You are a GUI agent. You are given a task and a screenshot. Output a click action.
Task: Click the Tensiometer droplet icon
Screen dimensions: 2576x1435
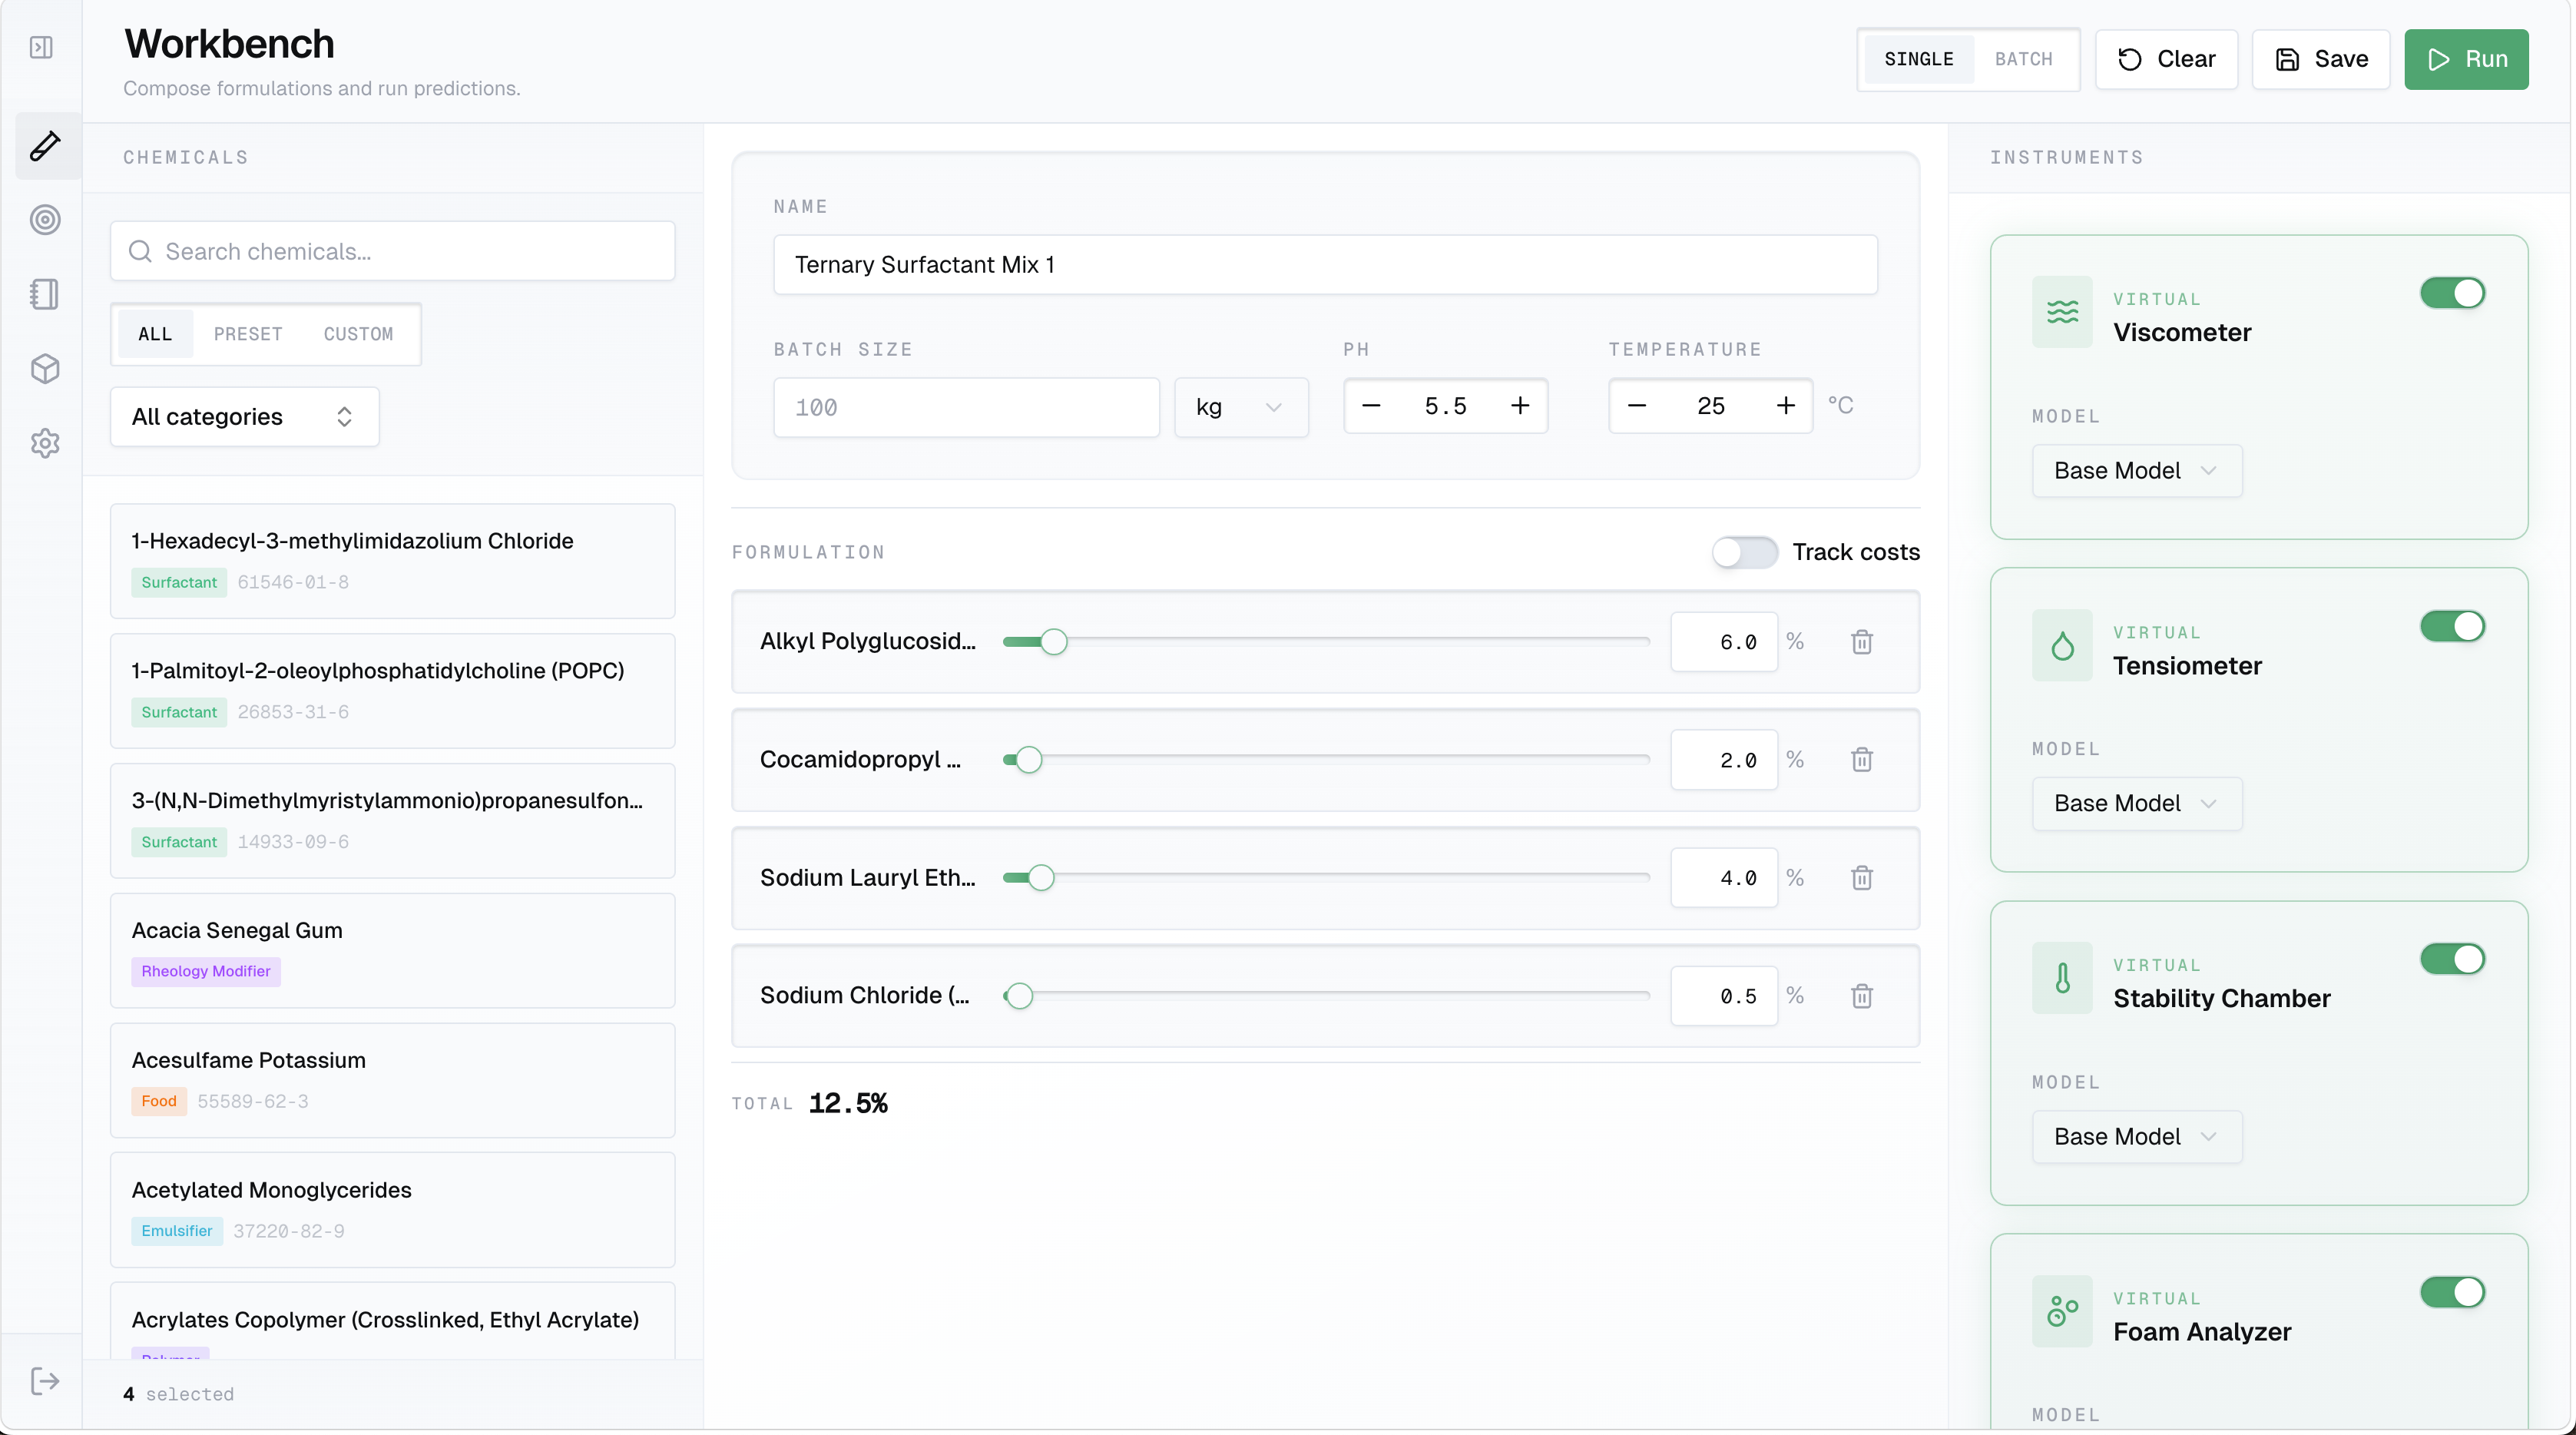coord(2062,645)
